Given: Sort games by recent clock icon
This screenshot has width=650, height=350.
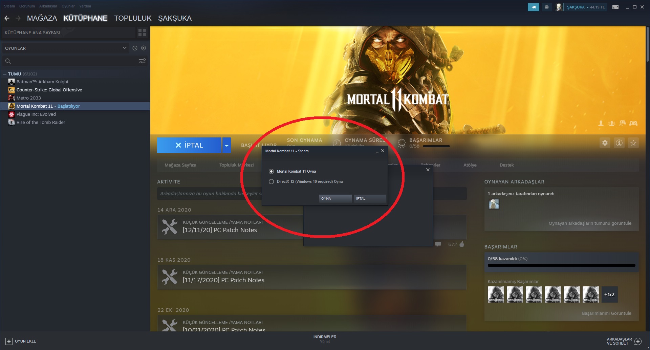Looking at the screenshot, I should (x=135, y=48).
